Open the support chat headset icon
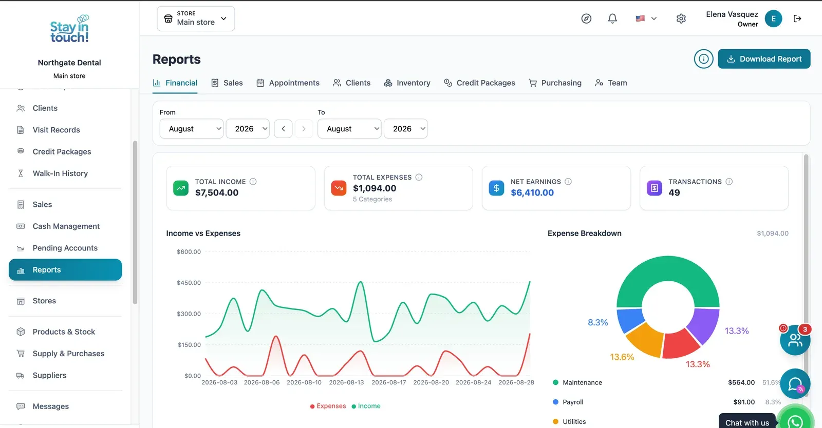This screenshot has width=822, height=428. pos(795,384)
